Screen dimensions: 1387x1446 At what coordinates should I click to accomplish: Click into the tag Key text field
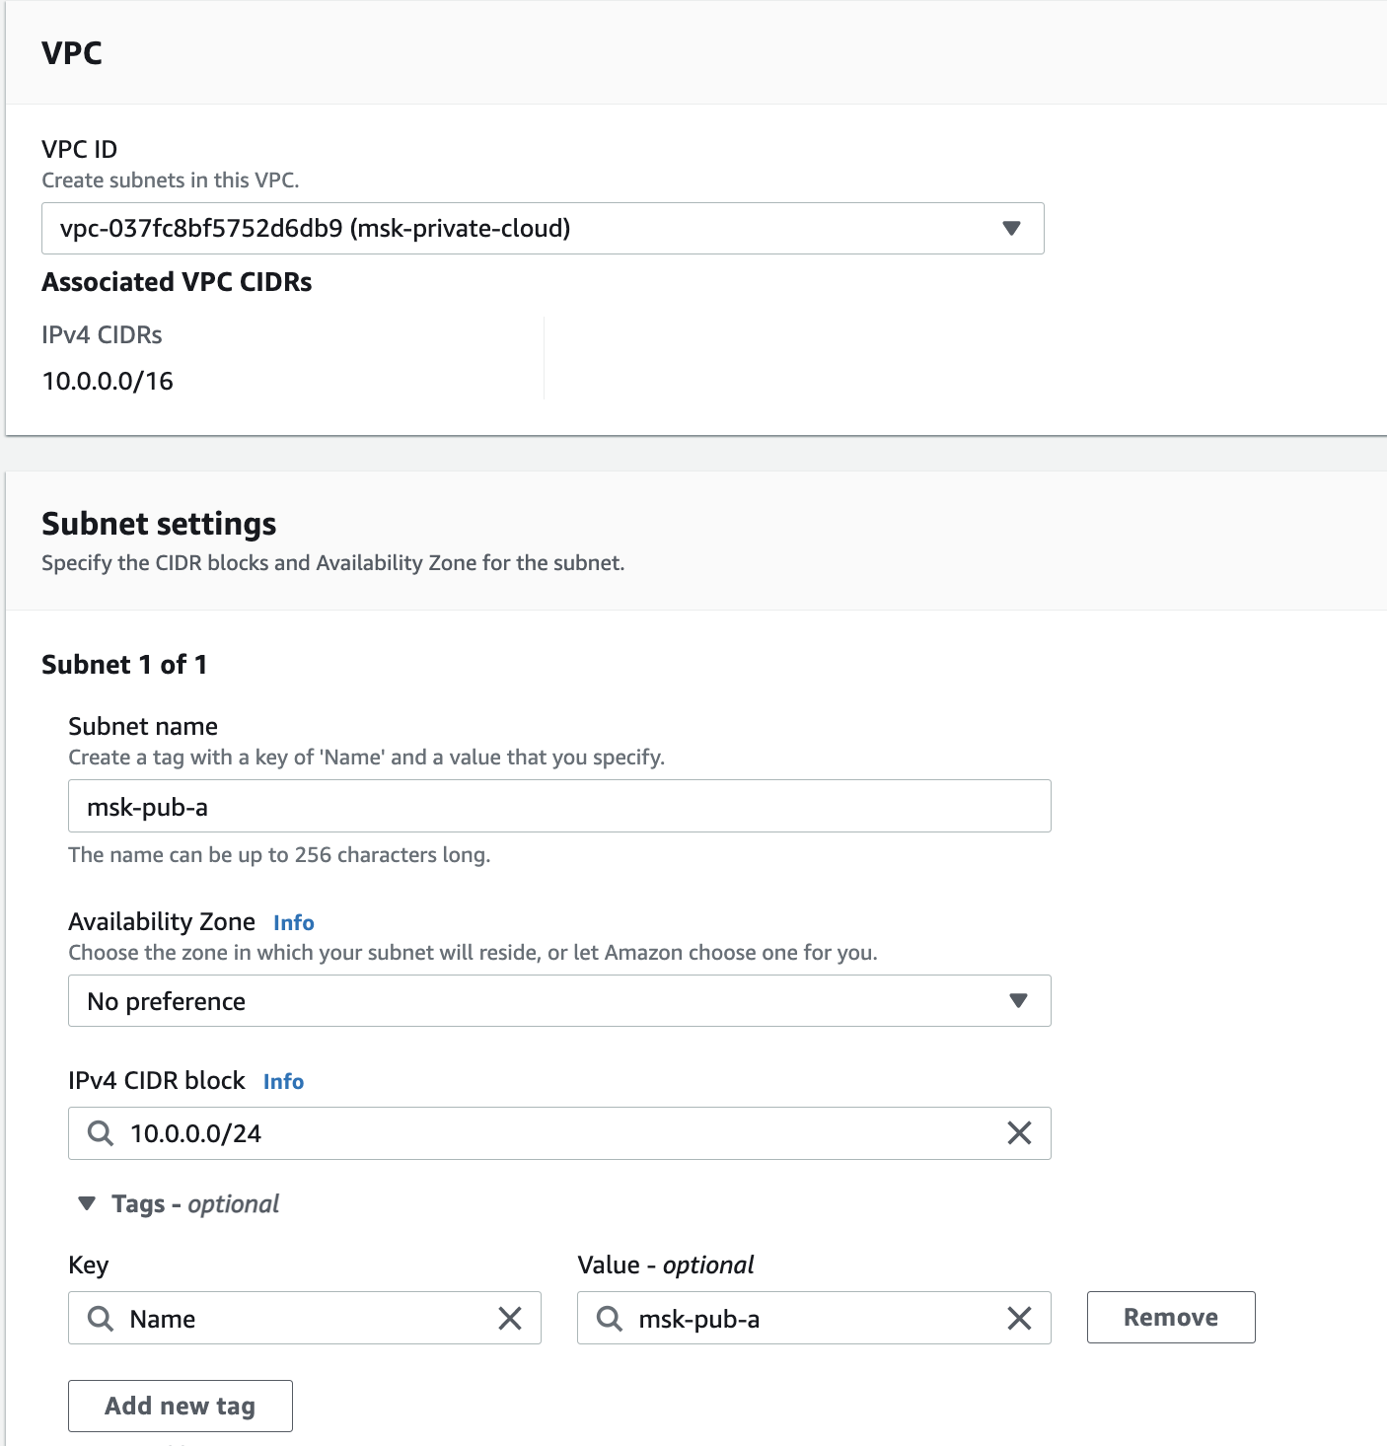tap(306, 1319)
